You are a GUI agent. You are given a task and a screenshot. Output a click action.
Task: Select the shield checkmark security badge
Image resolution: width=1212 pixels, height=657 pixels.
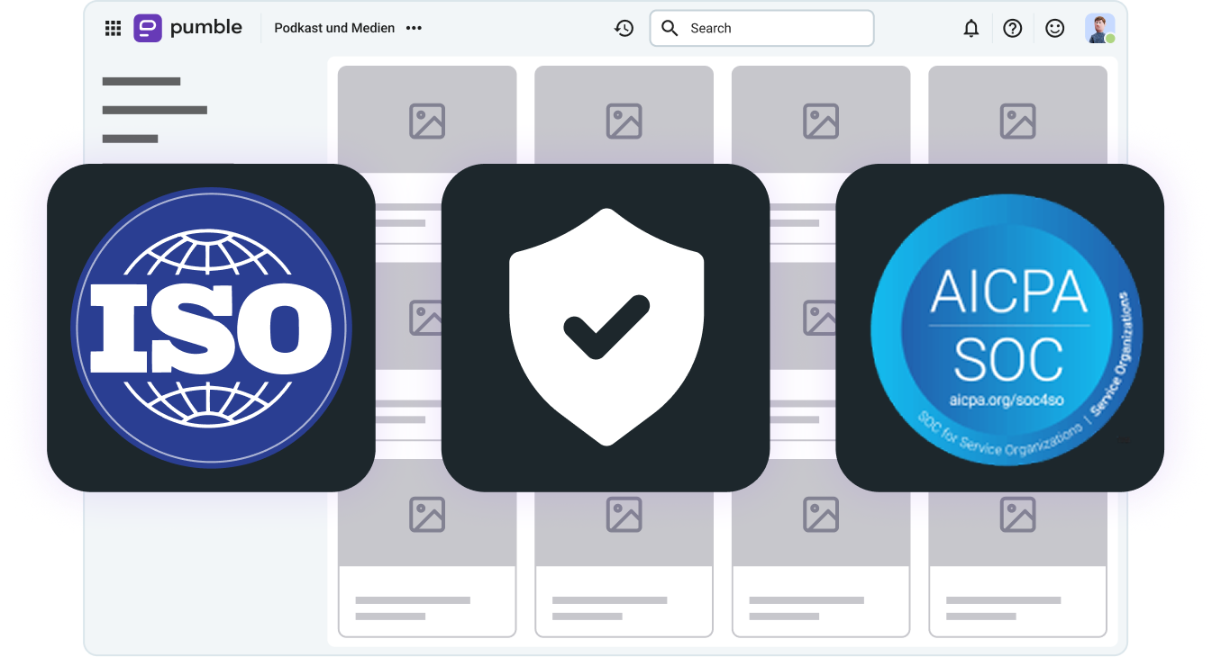coord(606,328)
